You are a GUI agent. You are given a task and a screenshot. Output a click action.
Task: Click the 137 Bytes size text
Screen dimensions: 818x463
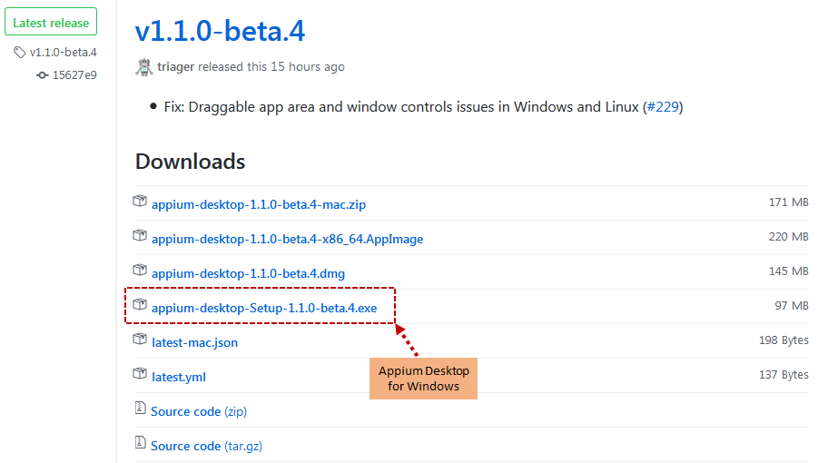coord(784,374)
